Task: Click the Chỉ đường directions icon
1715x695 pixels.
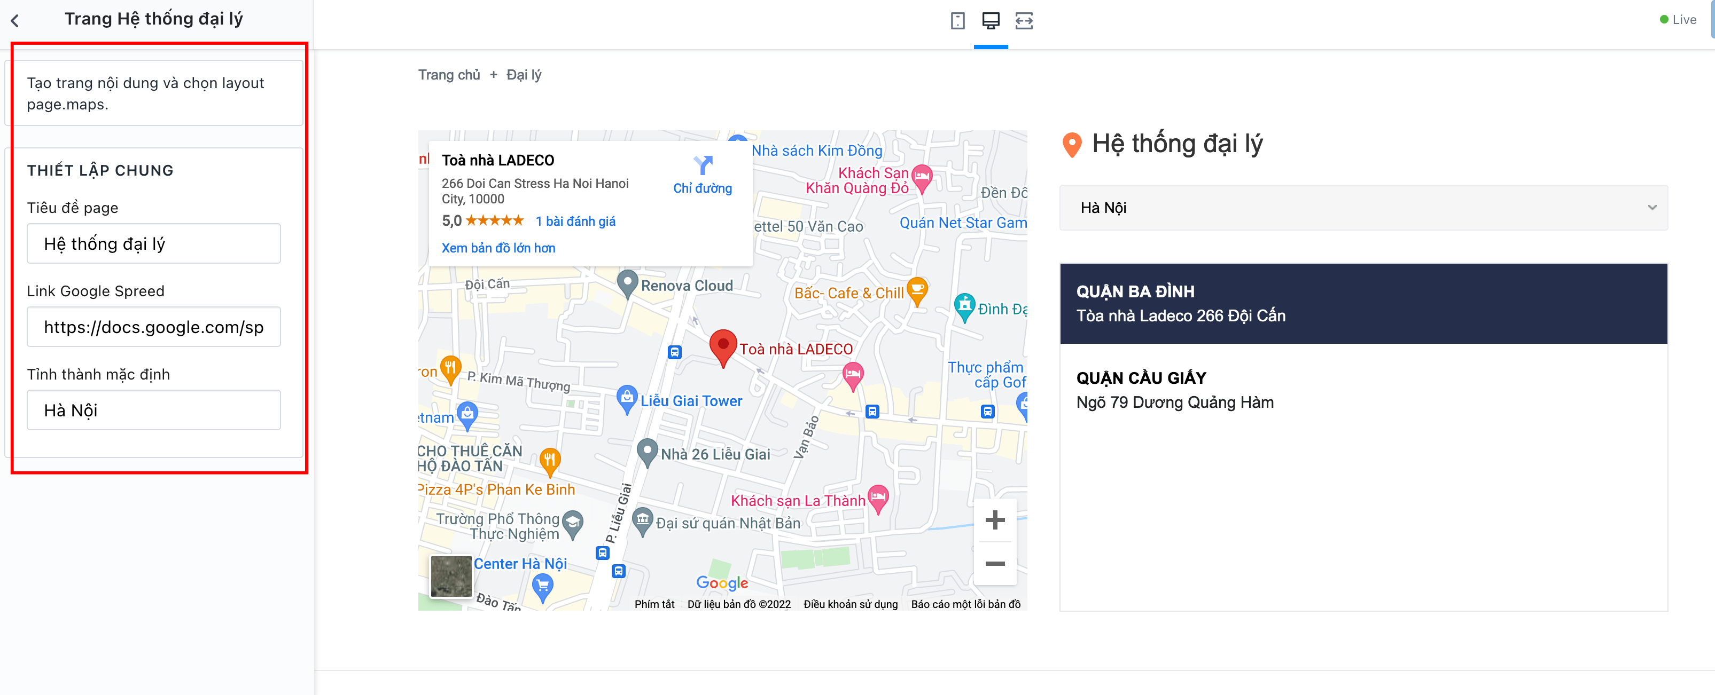Action: 703,165
